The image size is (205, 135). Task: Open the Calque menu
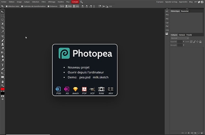pos(27,2)
